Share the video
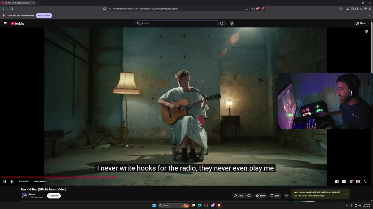Screen dimensions: 373x209 point(261,196)
